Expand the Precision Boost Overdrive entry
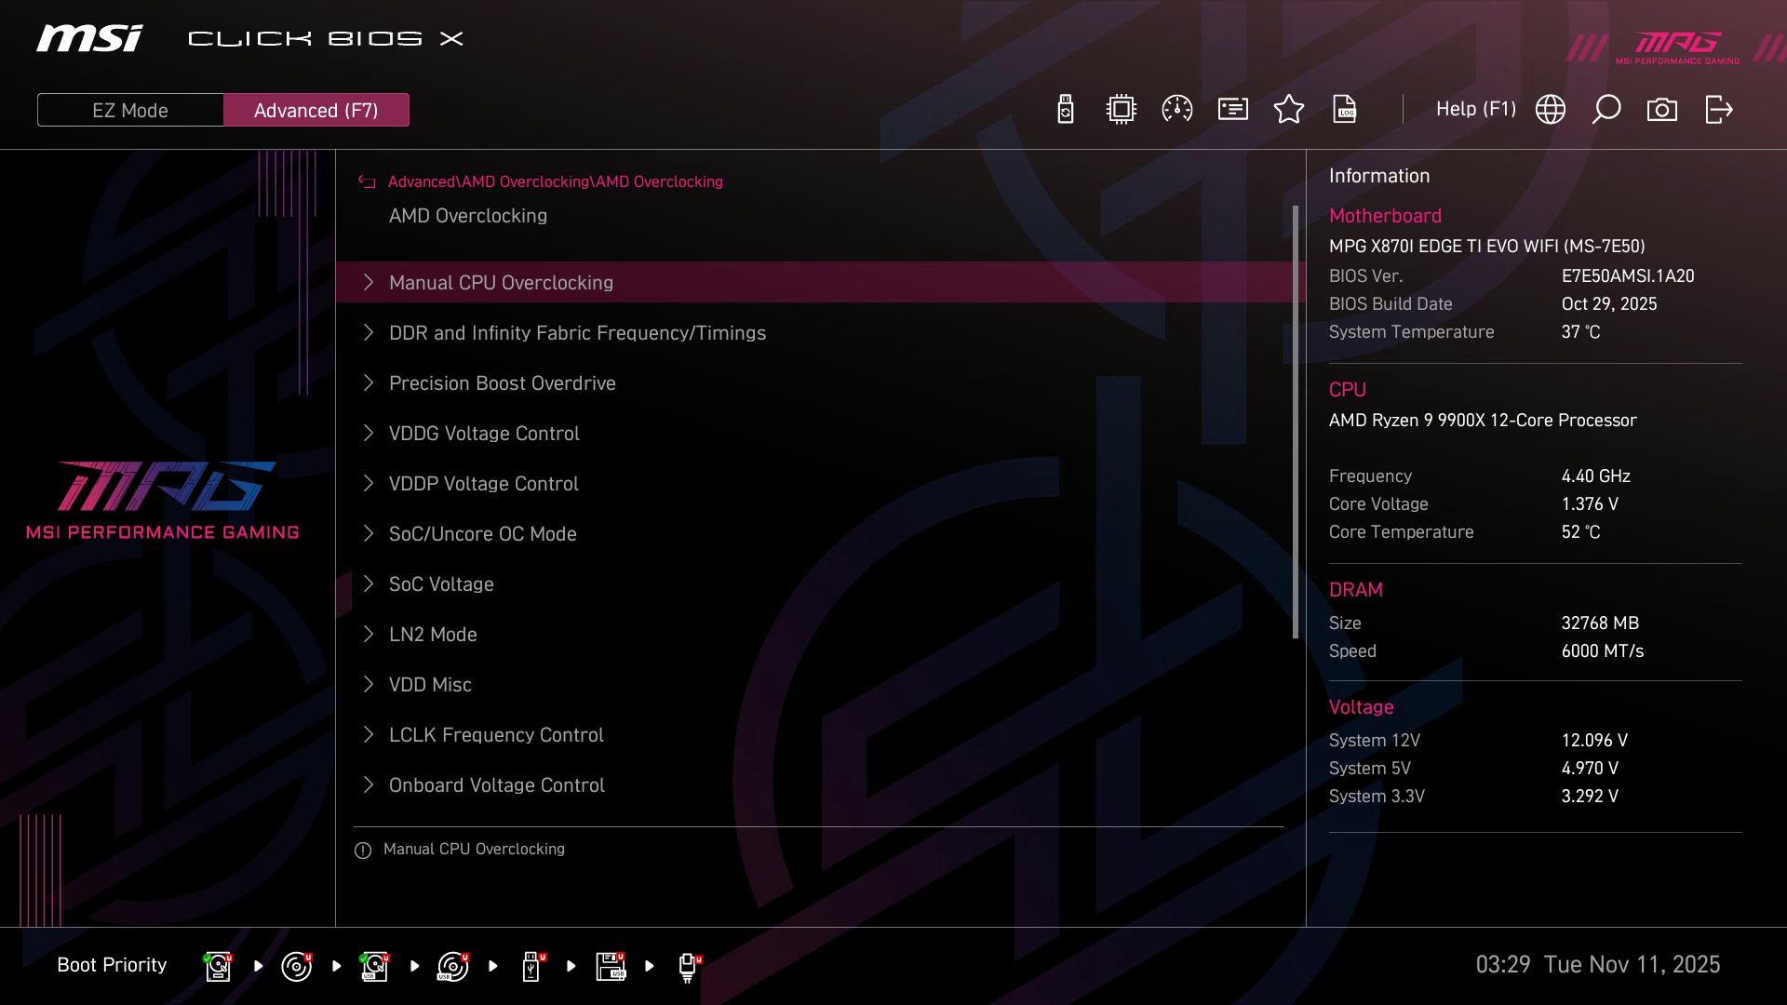The height and width of the screenshot is (1005, 1787). (502, 382)
